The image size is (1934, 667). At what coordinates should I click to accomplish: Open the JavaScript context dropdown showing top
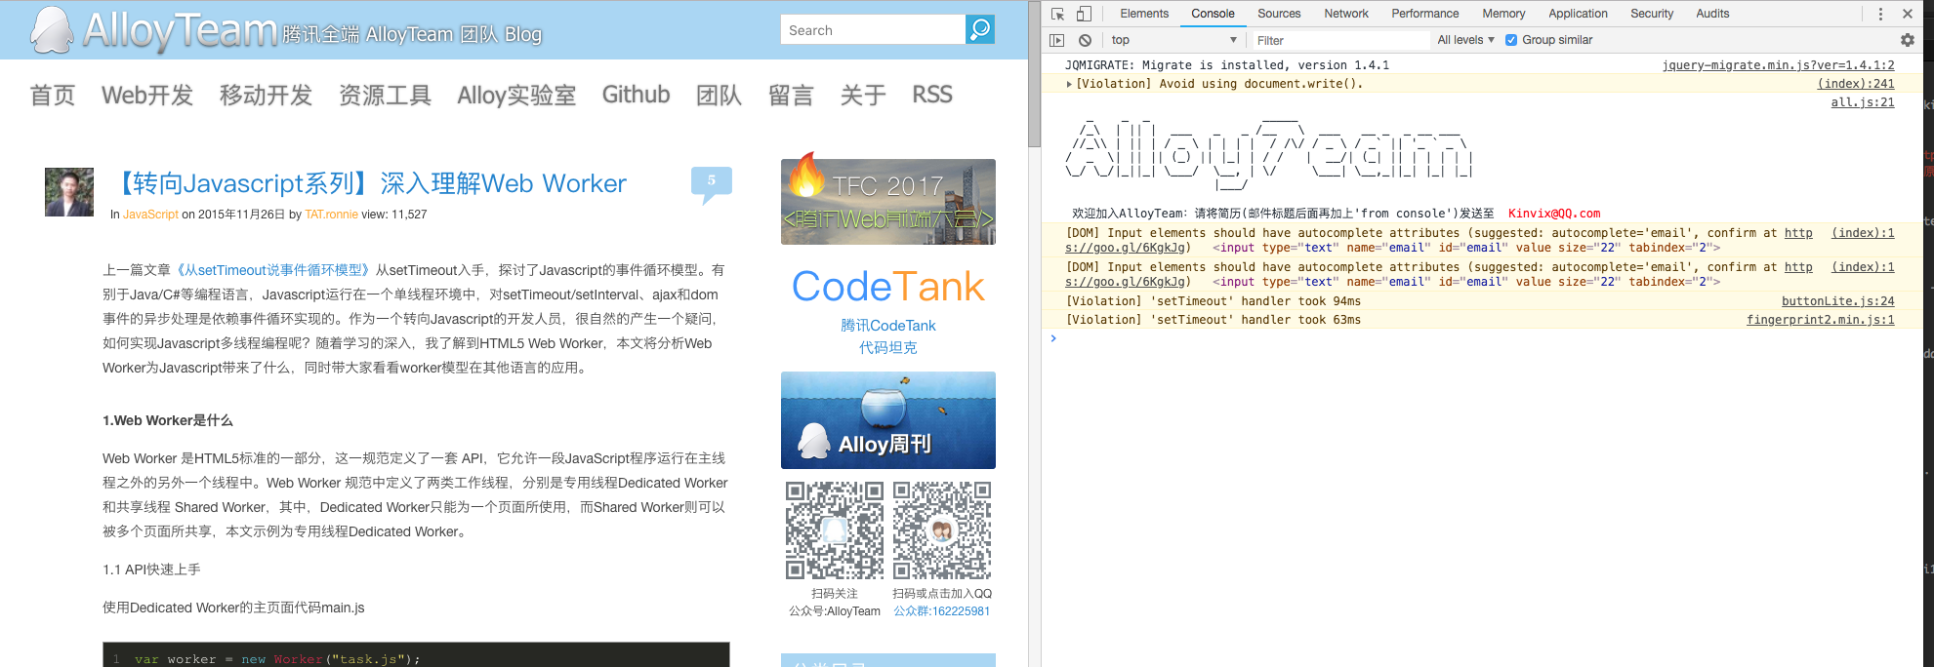[1173, 40]
